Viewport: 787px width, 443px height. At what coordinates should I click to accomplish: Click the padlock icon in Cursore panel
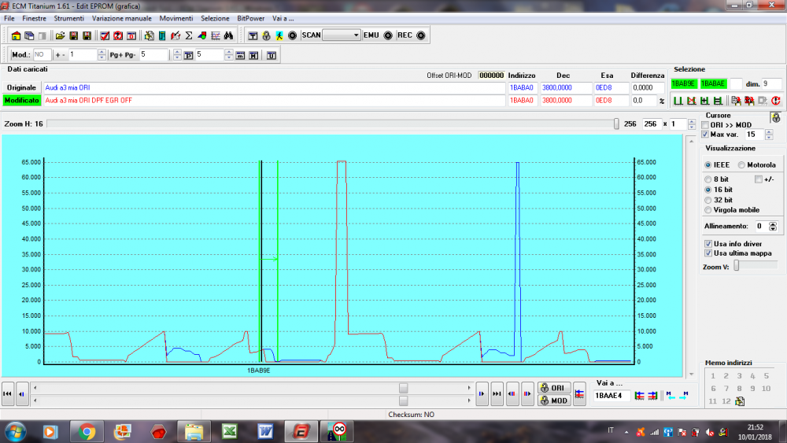pos(775,117)
